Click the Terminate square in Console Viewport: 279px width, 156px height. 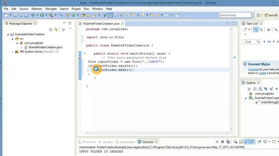(x=217, y=142)
